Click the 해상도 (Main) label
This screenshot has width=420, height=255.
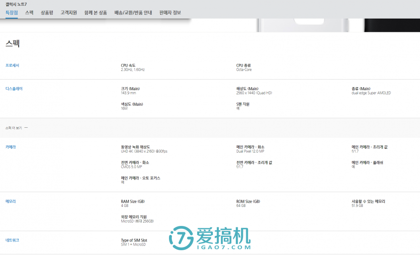247,89
